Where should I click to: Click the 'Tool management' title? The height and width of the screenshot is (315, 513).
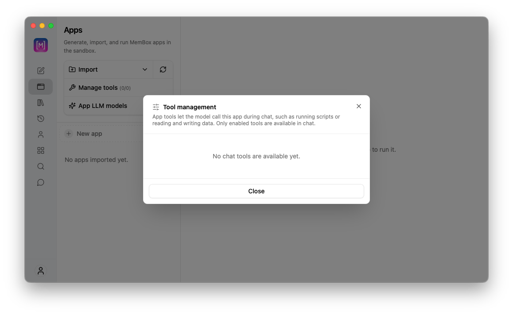click(190, 107)
